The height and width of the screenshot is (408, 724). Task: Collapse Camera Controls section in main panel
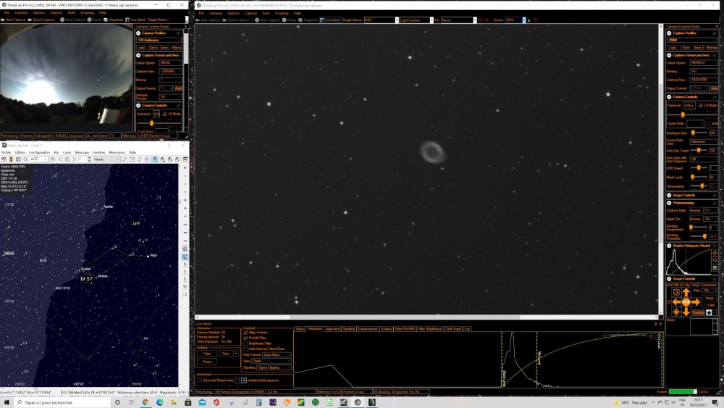[x=669, y=96]
